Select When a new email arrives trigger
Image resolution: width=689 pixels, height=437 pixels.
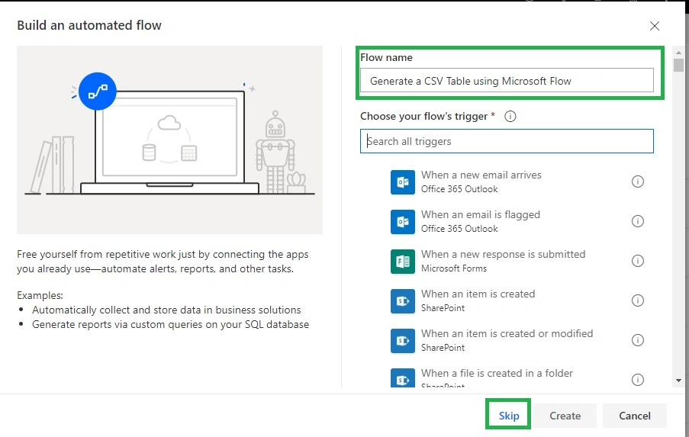(x=517, y=182)
